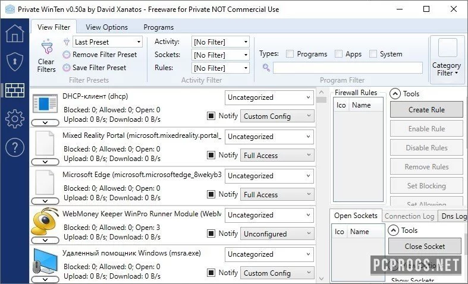
Task: Toggle Notify for msra.exe
Action: pos(211,273)
